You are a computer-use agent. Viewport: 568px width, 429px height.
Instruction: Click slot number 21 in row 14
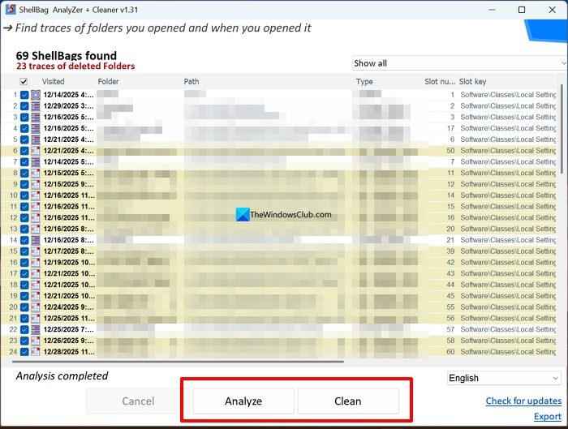tap(450, 240)
